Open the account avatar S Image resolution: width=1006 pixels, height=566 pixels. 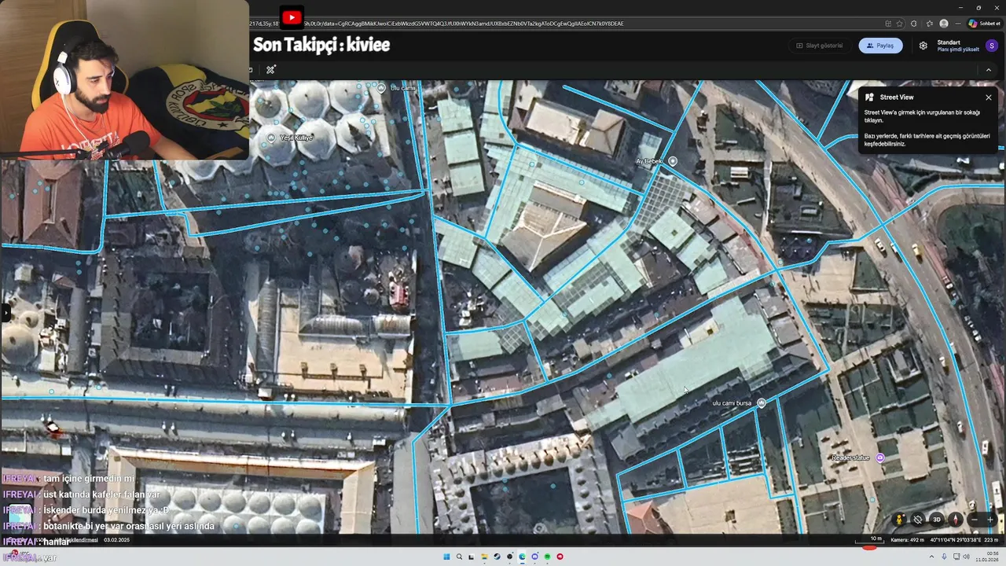[x=992, y=46]
